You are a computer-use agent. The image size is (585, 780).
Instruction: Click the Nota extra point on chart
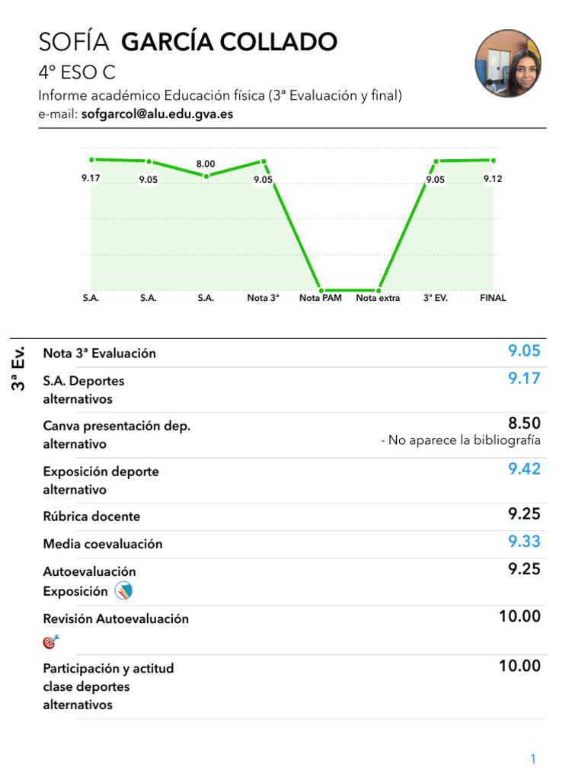(x=378, y=290)
